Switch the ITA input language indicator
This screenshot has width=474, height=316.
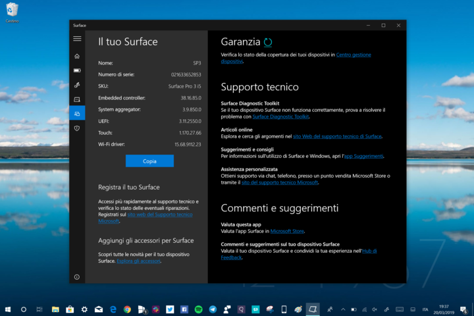click(425, 309)
